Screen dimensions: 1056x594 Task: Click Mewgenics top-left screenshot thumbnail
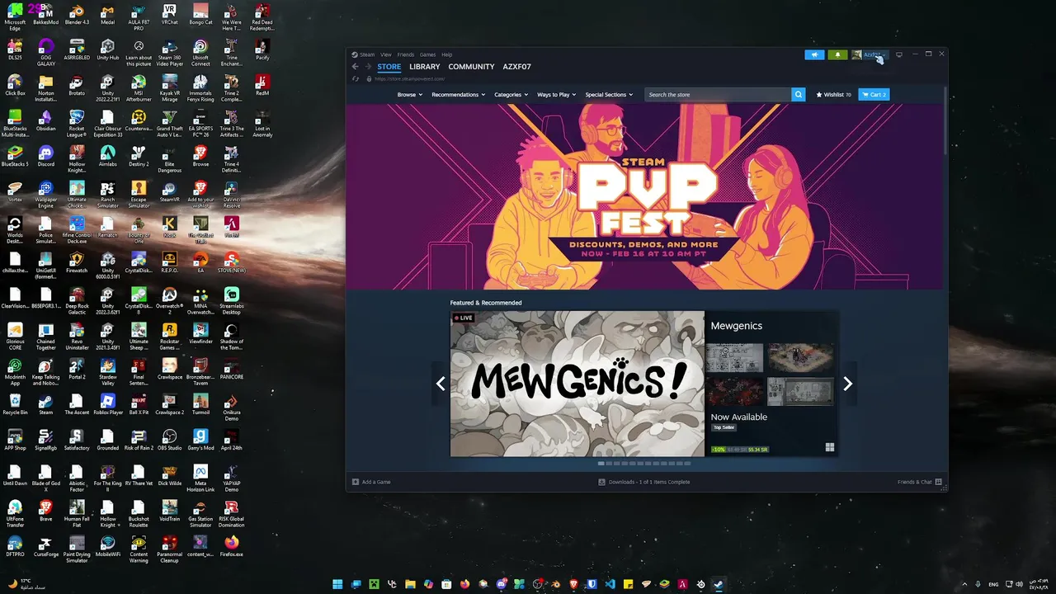[x=735, y=358]
